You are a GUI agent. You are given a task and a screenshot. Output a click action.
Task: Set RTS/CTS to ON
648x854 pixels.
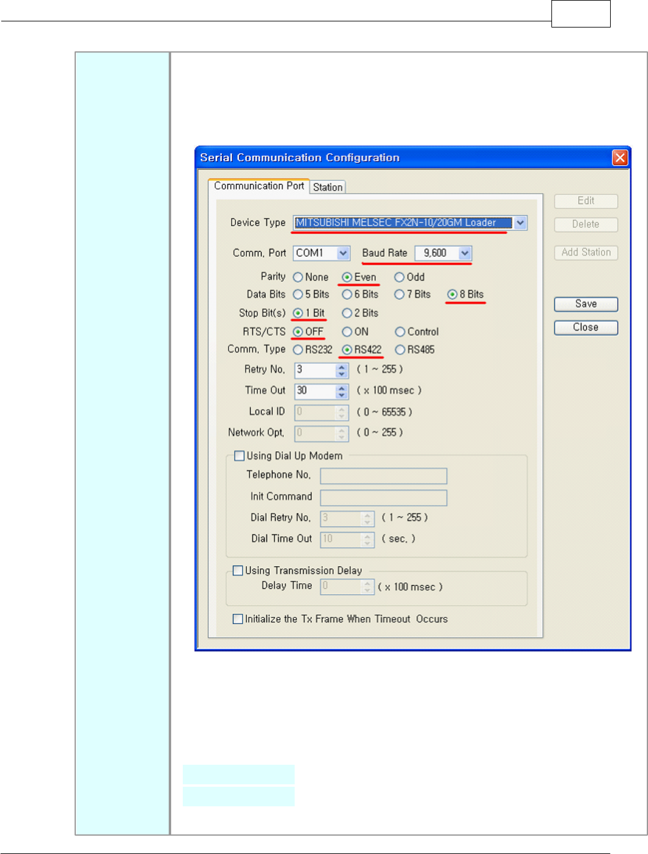tap(347, 332)
